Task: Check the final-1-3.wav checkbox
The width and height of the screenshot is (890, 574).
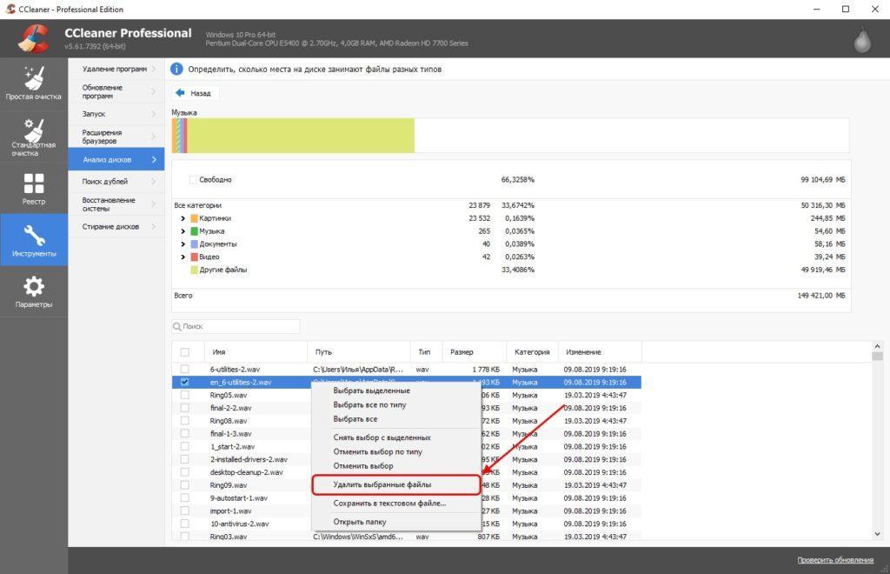Action: pos(184,434)
